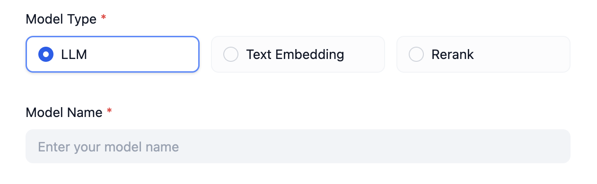Choose the Text Embedding model type card

[298, 54]
